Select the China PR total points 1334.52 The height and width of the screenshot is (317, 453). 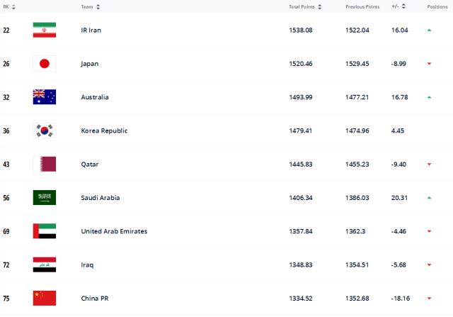click(301, 298)
